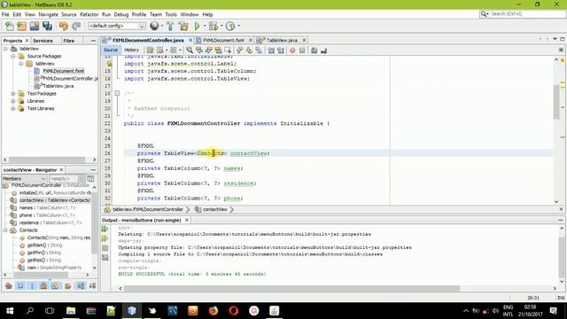Click the New Project toolbar icon

coord(21,26)
